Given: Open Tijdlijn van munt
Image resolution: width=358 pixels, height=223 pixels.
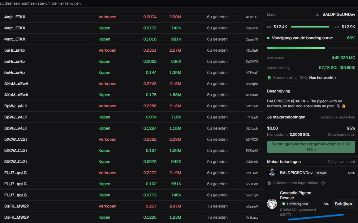Looking at the screenshot, I should 341,161.
